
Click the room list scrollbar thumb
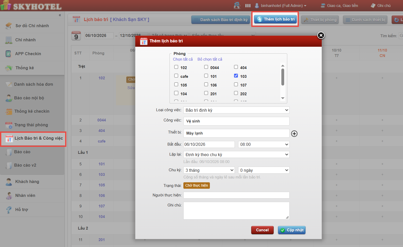(283, 77)
